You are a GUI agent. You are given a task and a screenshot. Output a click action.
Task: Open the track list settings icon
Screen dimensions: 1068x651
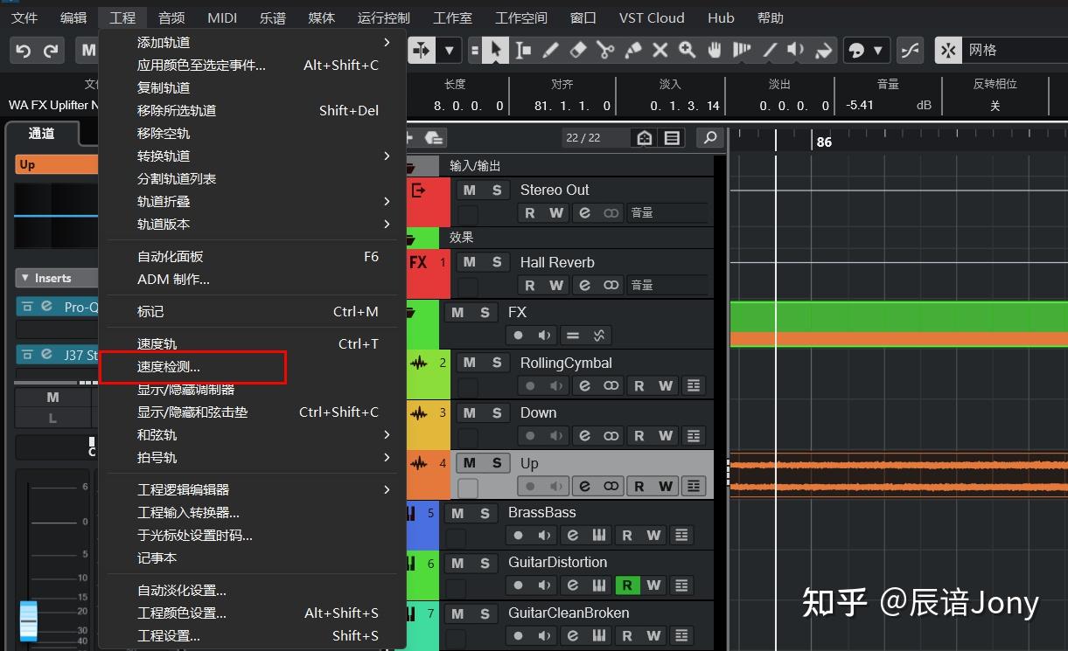tap(672, 137)
